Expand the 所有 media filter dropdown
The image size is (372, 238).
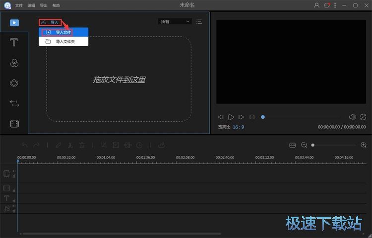point(175,22)
